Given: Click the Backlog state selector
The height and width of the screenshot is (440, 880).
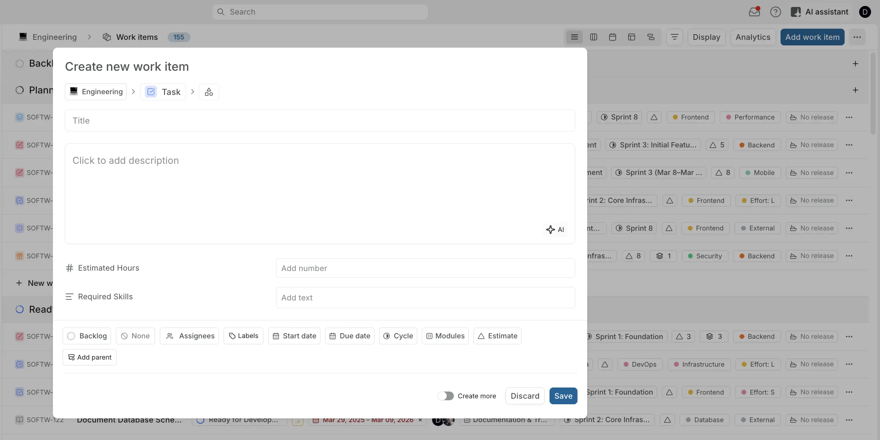Looking at the screenshot, I should [86, 336].
